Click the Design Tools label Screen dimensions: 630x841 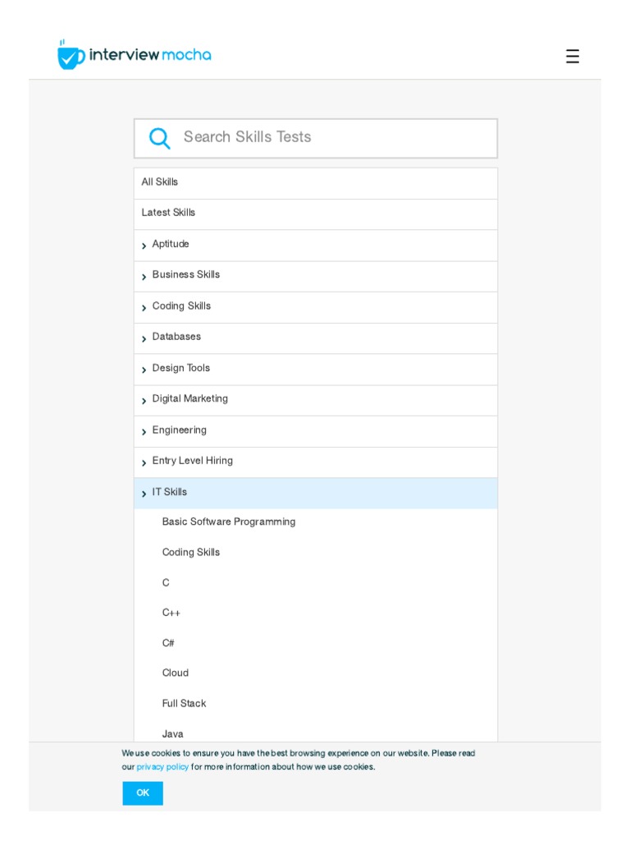click(x=181, y=368)
